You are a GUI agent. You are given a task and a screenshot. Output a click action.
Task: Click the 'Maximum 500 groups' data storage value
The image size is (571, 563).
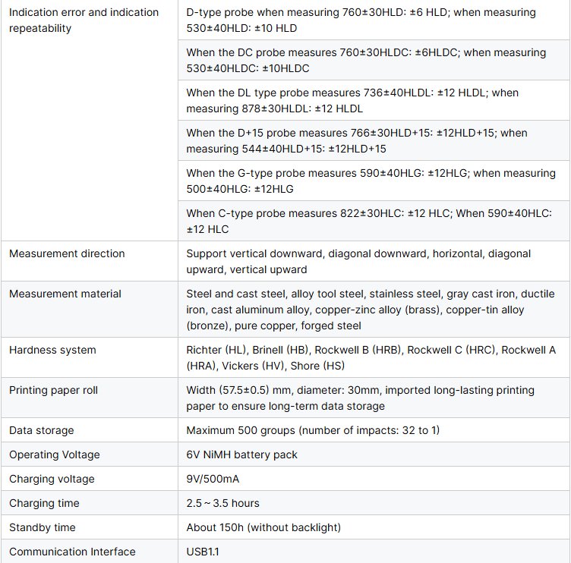point(312,430)
